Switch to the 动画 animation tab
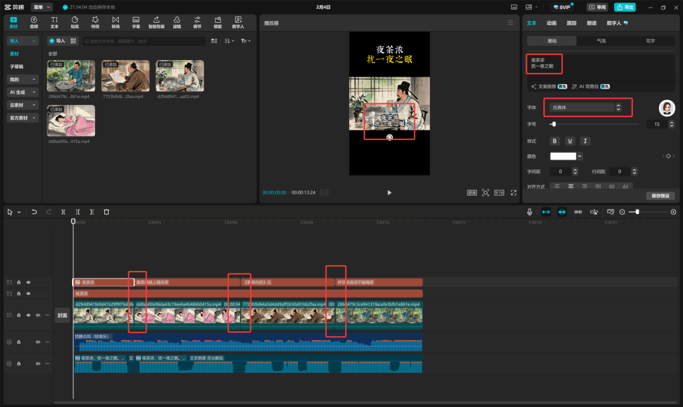 551,23
